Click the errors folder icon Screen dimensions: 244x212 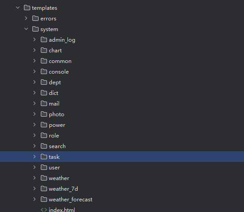point(35,18)
